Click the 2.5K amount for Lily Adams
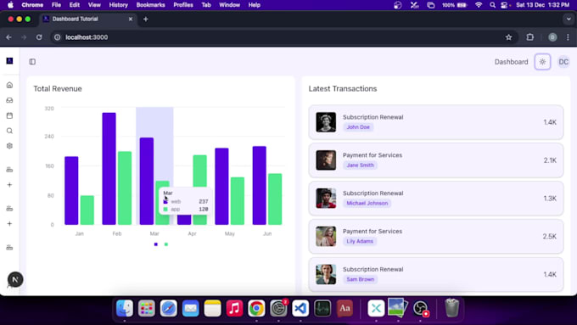The image size is (577, 325). 549,236
